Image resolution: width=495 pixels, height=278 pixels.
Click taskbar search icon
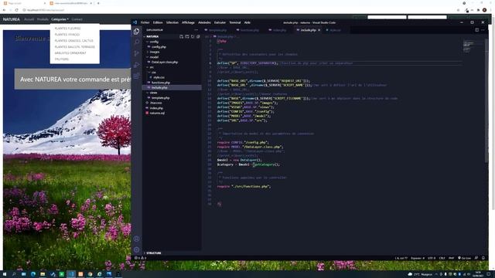(x=14, y=274)
